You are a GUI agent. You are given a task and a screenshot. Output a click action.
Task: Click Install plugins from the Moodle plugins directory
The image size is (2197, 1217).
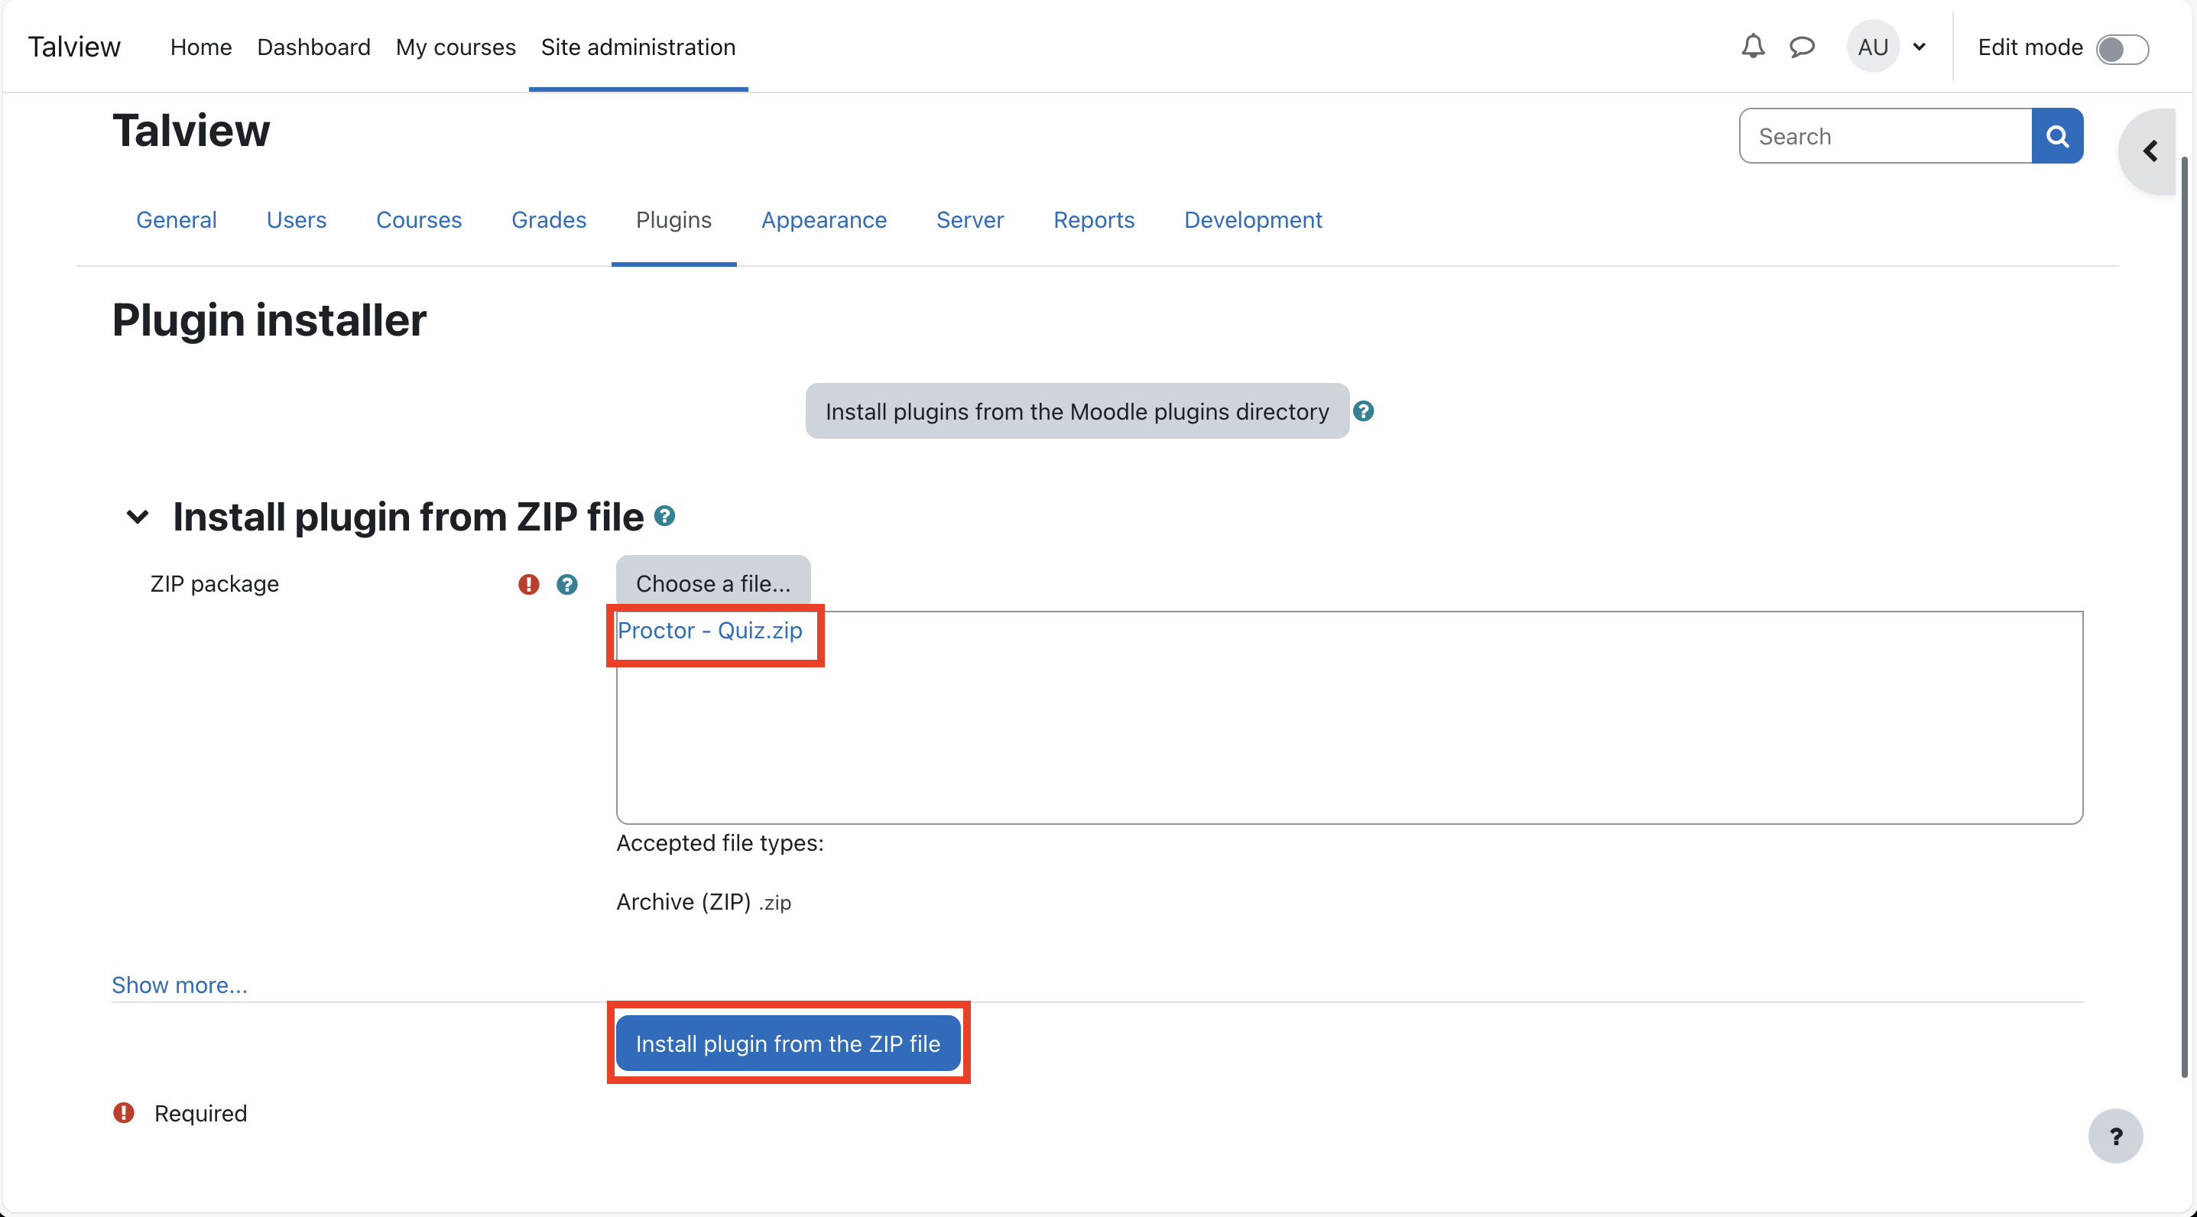click(x=1076, y=411)
